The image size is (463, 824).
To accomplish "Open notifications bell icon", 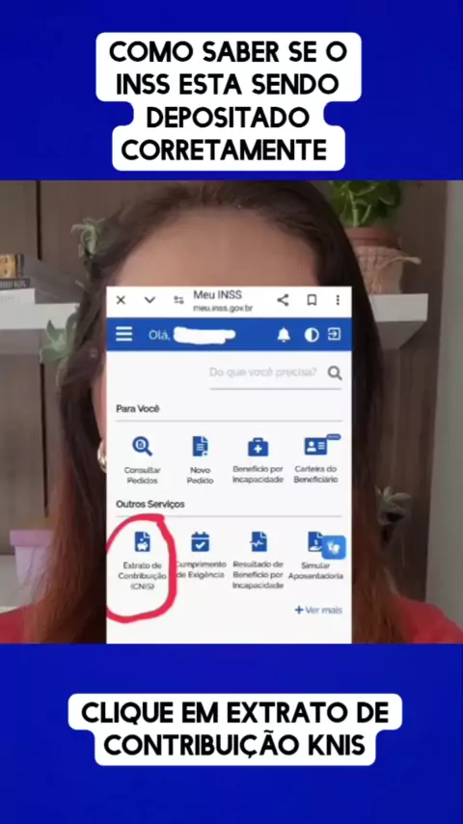I will [x=284, y=335].
